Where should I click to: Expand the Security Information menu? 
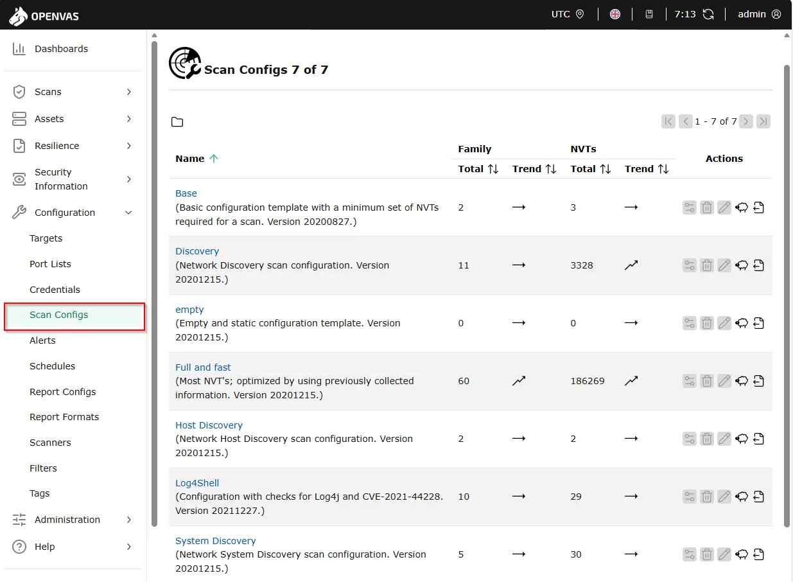(128, 179)
